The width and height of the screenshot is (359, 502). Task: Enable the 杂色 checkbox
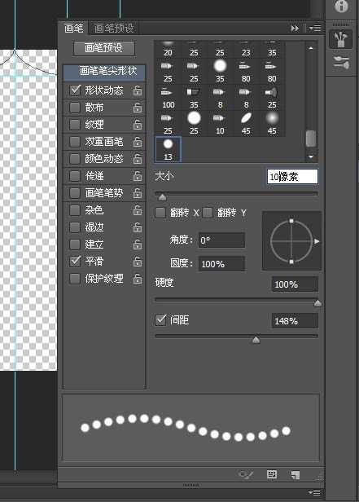75,210
